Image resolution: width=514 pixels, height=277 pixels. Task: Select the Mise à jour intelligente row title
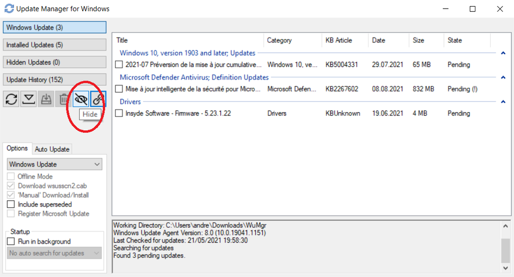[193, 89]
